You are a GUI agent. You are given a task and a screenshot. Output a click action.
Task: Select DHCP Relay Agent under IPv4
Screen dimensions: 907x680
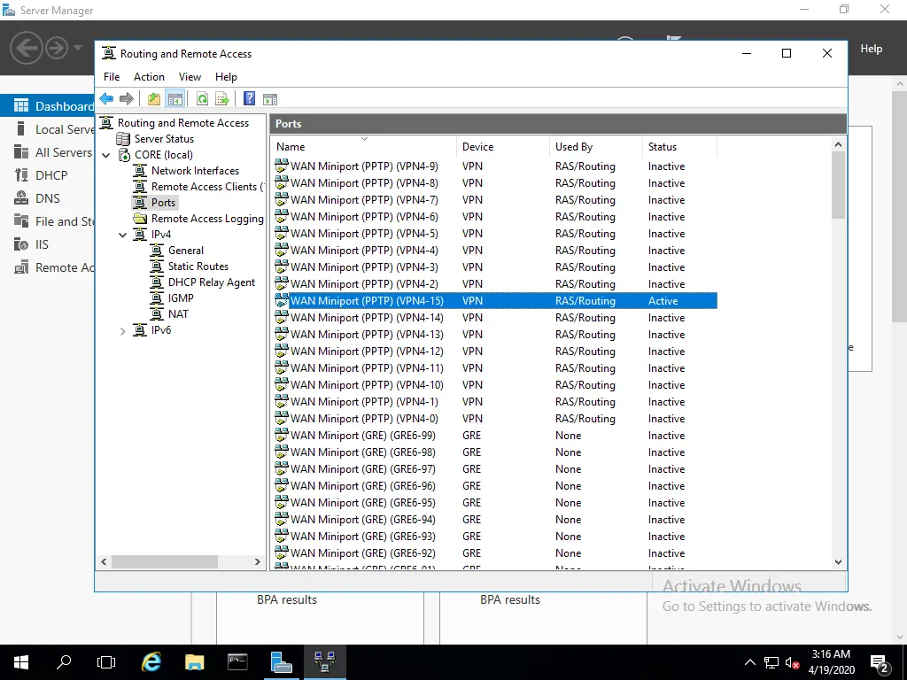[211, 282]
